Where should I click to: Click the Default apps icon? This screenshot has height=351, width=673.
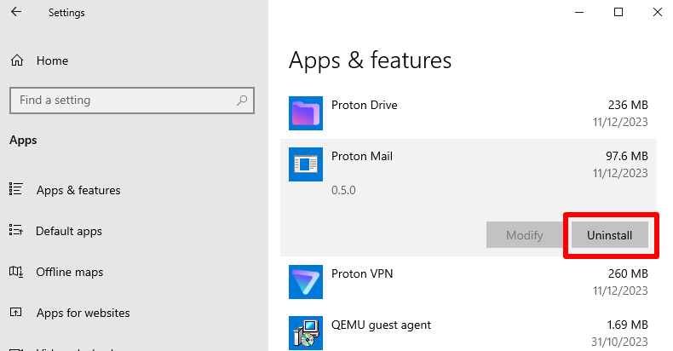click(16, 230)
